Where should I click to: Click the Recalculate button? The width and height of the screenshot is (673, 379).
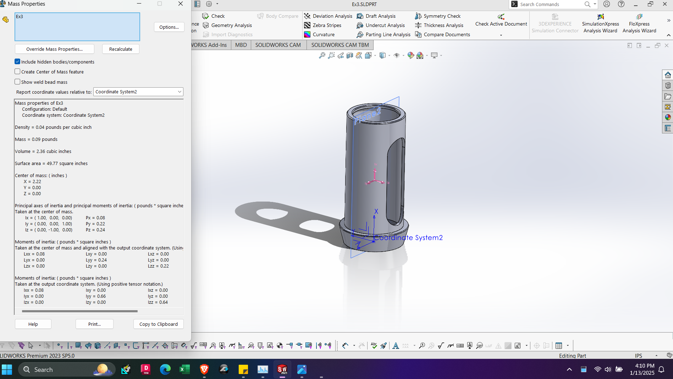121,49
